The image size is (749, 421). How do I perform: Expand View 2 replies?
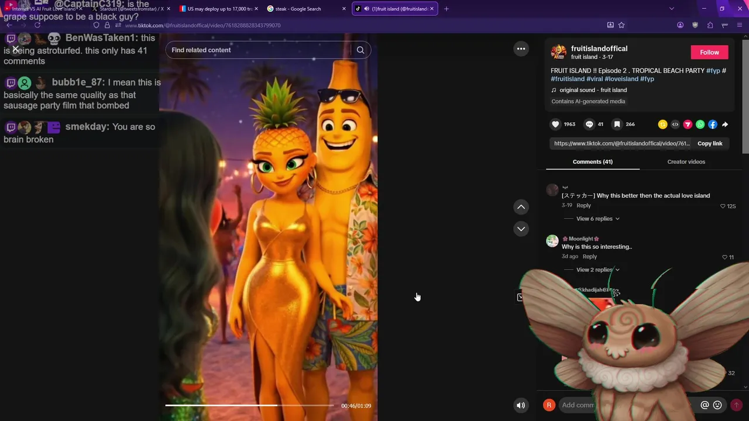[597, 270]
